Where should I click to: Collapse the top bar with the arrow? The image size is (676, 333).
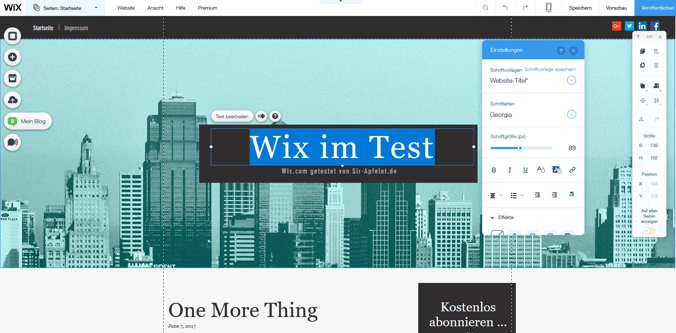[341, 1]
